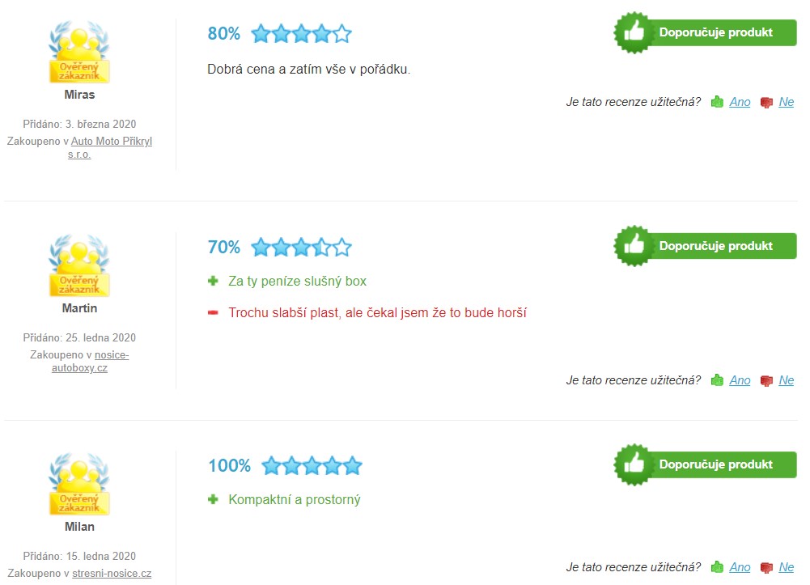The image size is (810, 585).
Task: Click 'Doporučuje produkt' badge on Miras review
Action: (x=706, y=32)
